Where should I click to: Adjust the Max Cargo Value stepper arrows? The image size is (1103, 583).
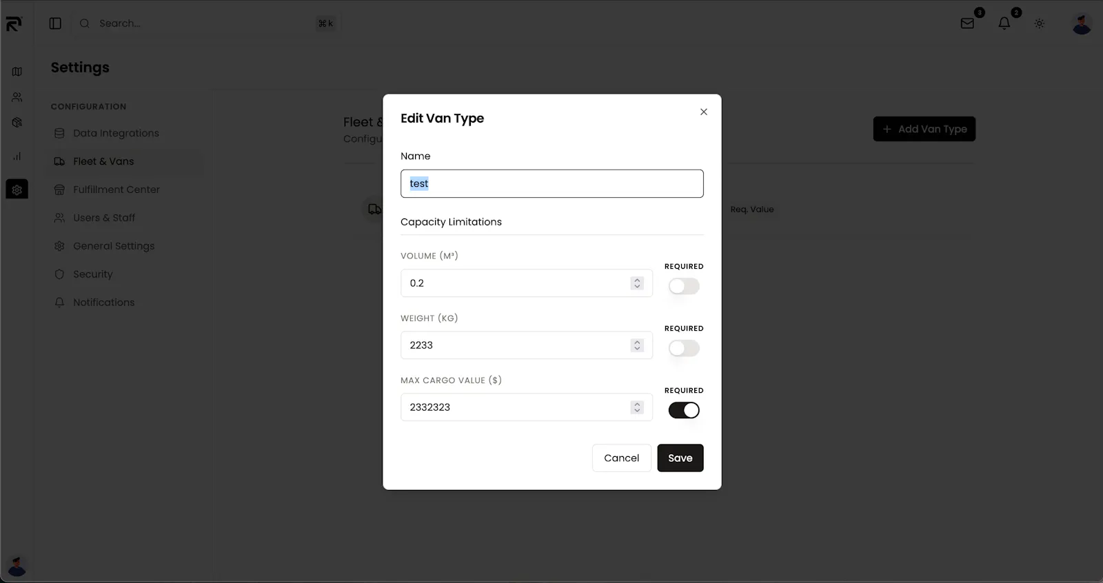point(637,407)
